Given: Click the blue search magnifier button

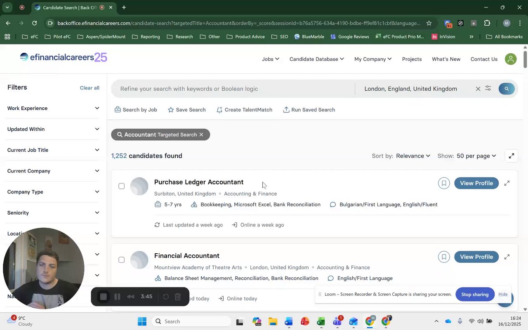Looking at the screenshot, I should tap(507, 89).
